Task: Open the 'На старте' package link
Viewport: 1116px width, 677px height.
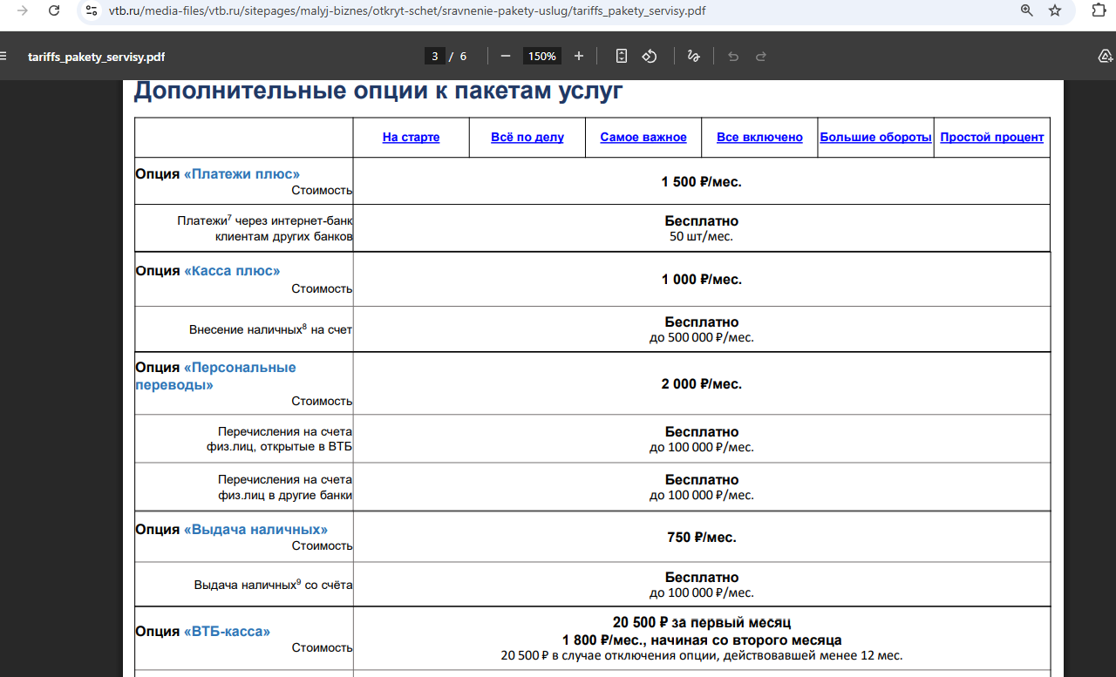Action: [411, 138]
